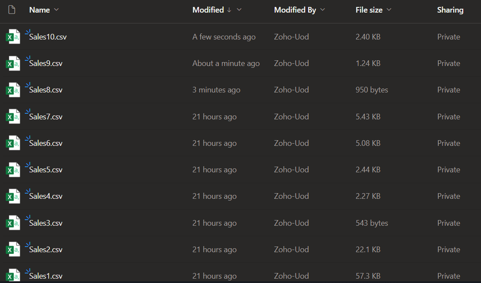Viewport: 481px width, 283px height.
Task: Click the Sales5.csv Excel file icon
Action: coord(13,170)
